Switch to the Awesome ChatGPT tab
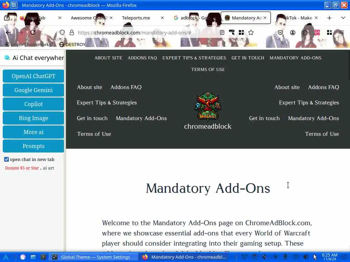The image size is (350, 262). point(89,18)
